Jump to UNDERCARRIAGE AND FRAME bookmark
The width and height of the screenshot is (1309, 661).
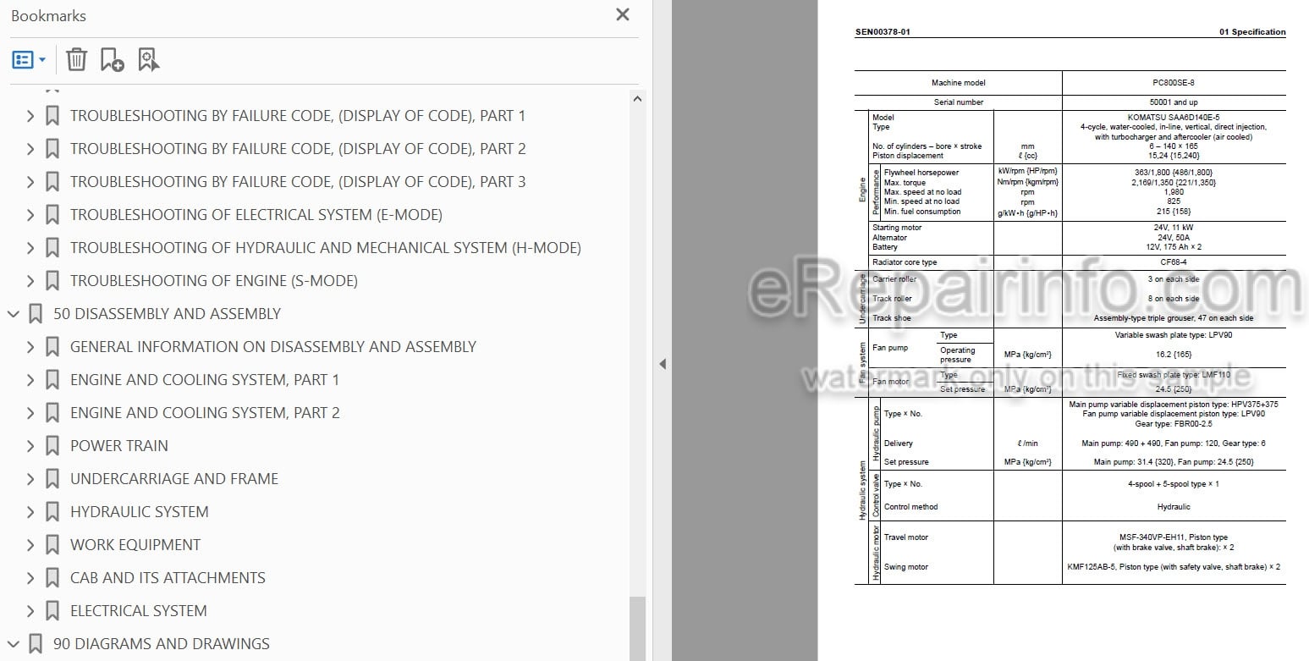point(174,479)
